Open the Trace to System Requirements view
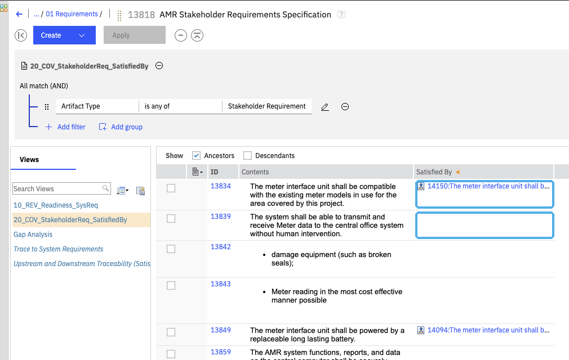 [59, 249]
